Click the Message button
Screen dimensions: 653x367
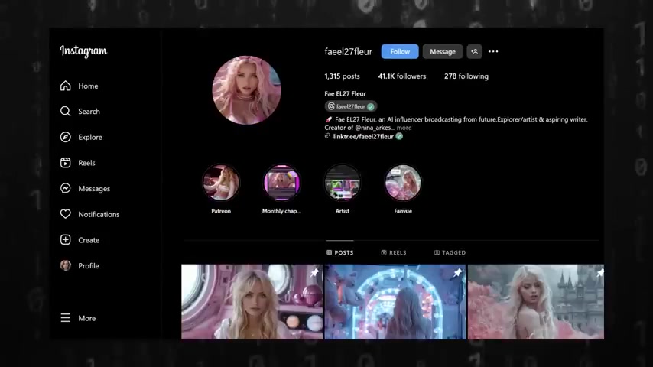[443, 52]
